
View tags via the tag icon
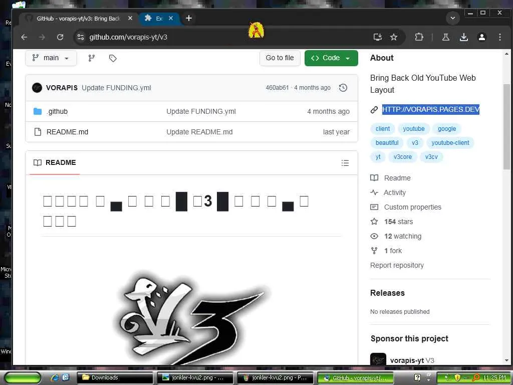(x=113, y=58)
